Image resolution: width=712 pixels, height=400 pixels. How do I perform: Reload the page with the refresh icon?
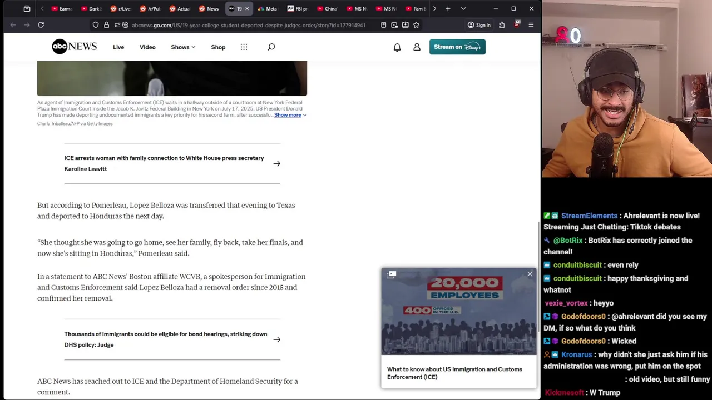(41, 25)
